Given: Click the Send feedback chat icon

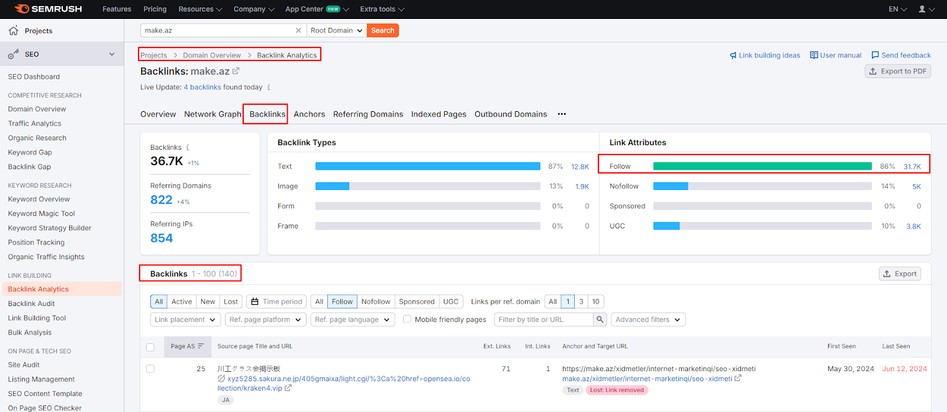Looking at the screenshot, I should (x=875, y=55).
